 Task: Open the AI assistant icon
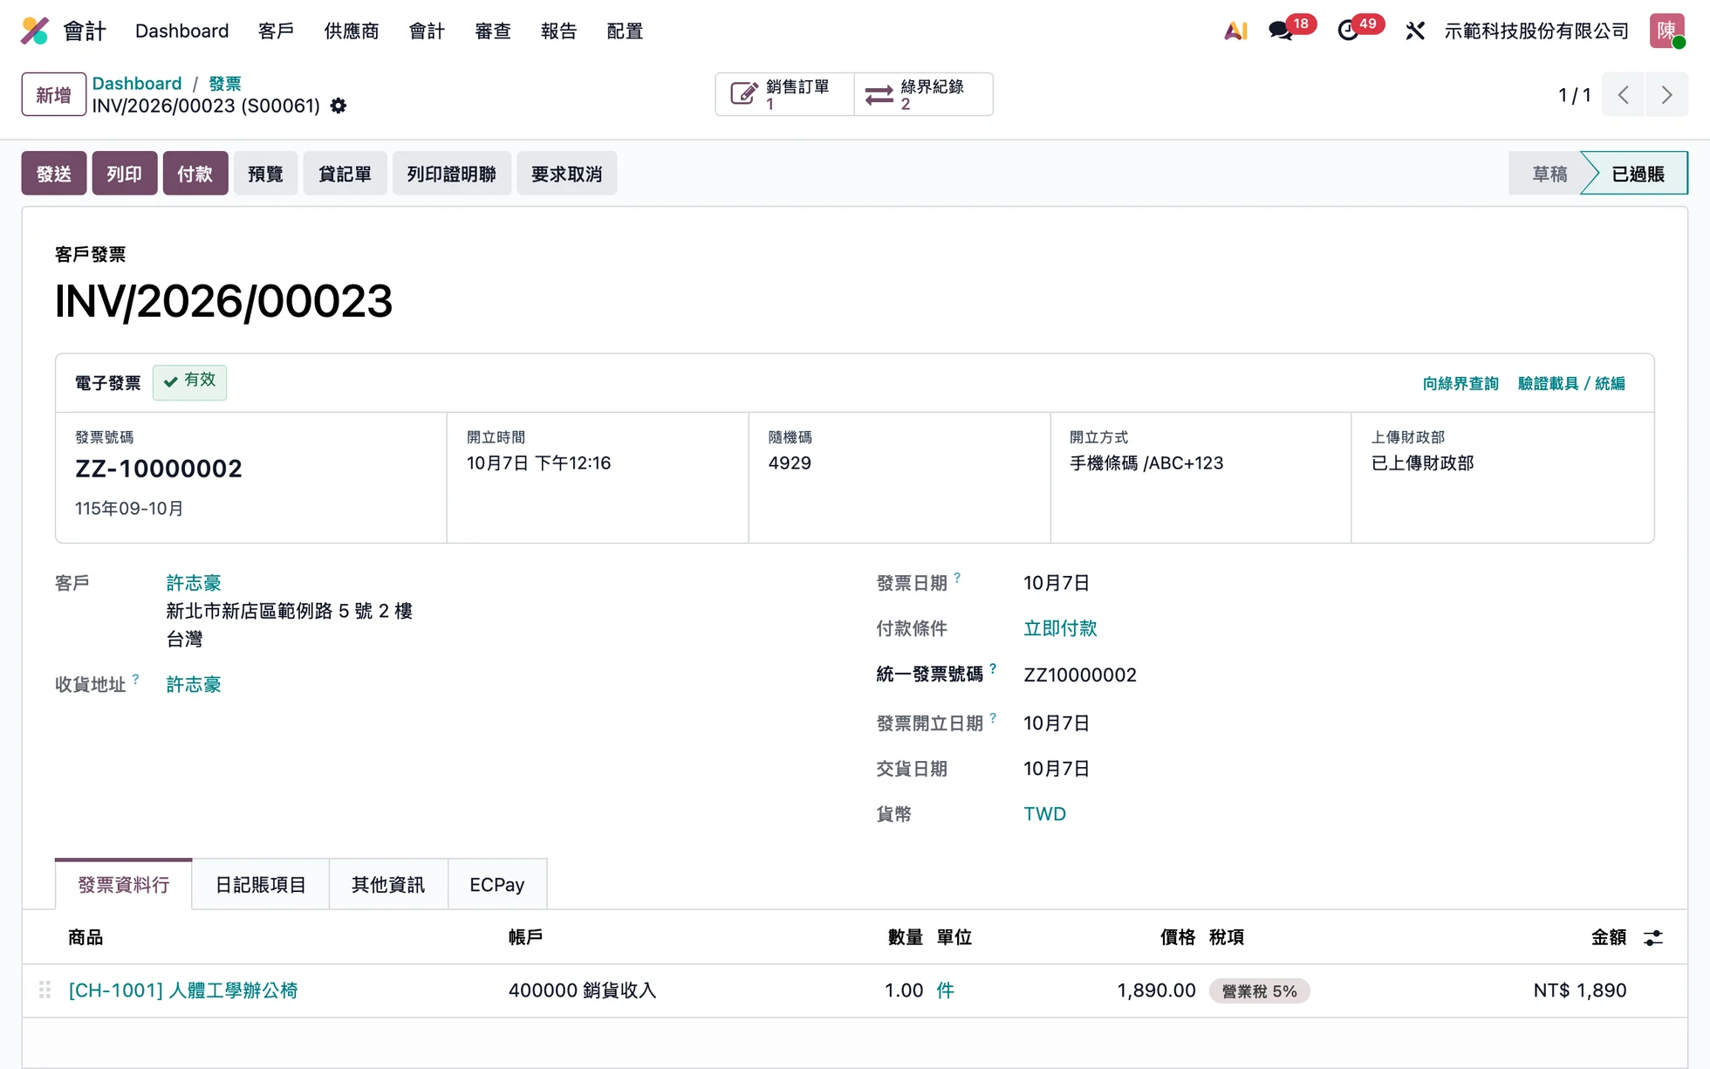click(1235, 31)
